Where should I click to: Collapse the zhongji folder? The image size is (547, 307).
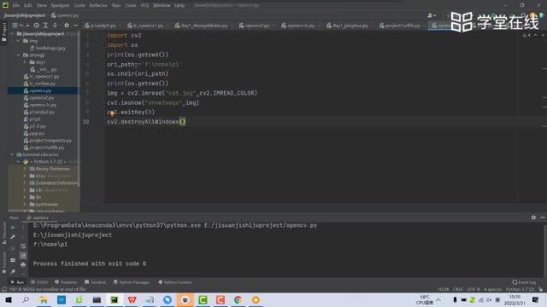tap(18, 55)
